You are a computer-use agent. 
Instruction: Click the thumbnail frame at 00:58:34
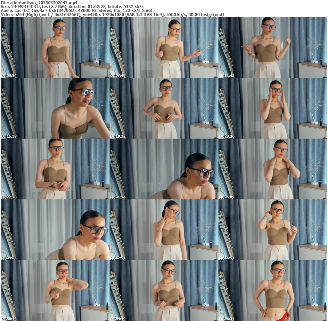pos(273,291)
